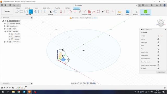Screen dimensions: 167x94
Task: Collapse the Sketches folder
Action: pyautogui.click(x=5, y=31)
